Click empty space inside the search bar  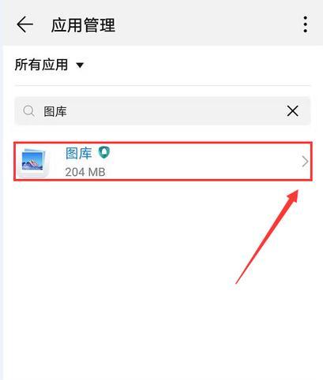pyautogui.click(x=174, y=111)
